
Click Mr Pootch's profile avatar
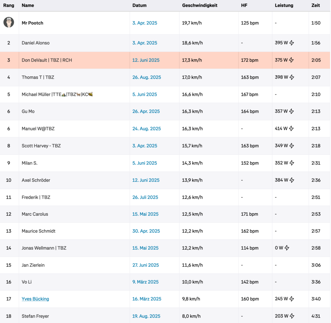point(9,22)
